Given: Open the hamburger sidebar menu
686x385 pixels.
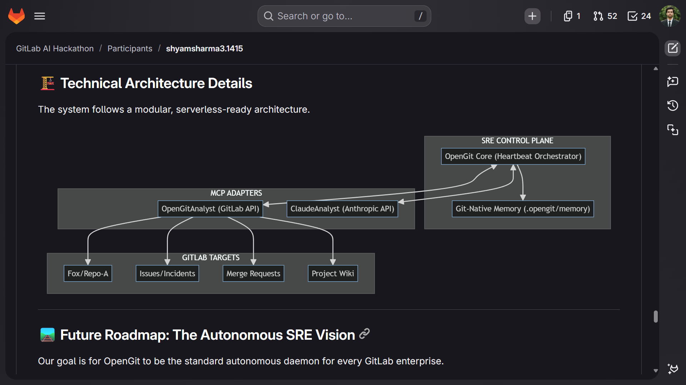Looking at the screenshot, I should 40,16.
